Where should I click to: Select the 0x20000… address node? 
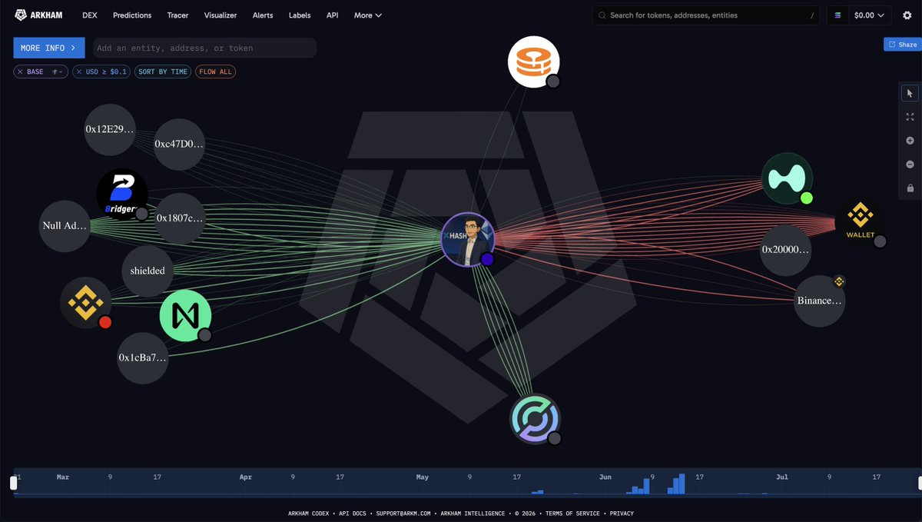786,250
